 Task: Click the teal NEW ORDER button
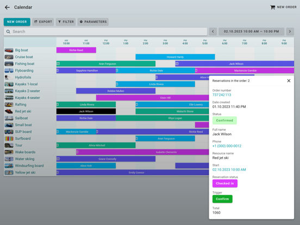click(x=17, y=22)
